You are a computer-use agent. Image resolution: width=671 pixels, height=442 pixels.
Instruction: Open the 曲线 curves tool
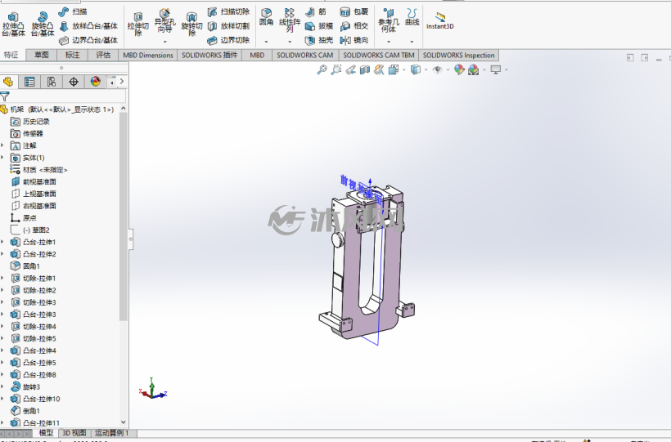(x=412, y=17)
